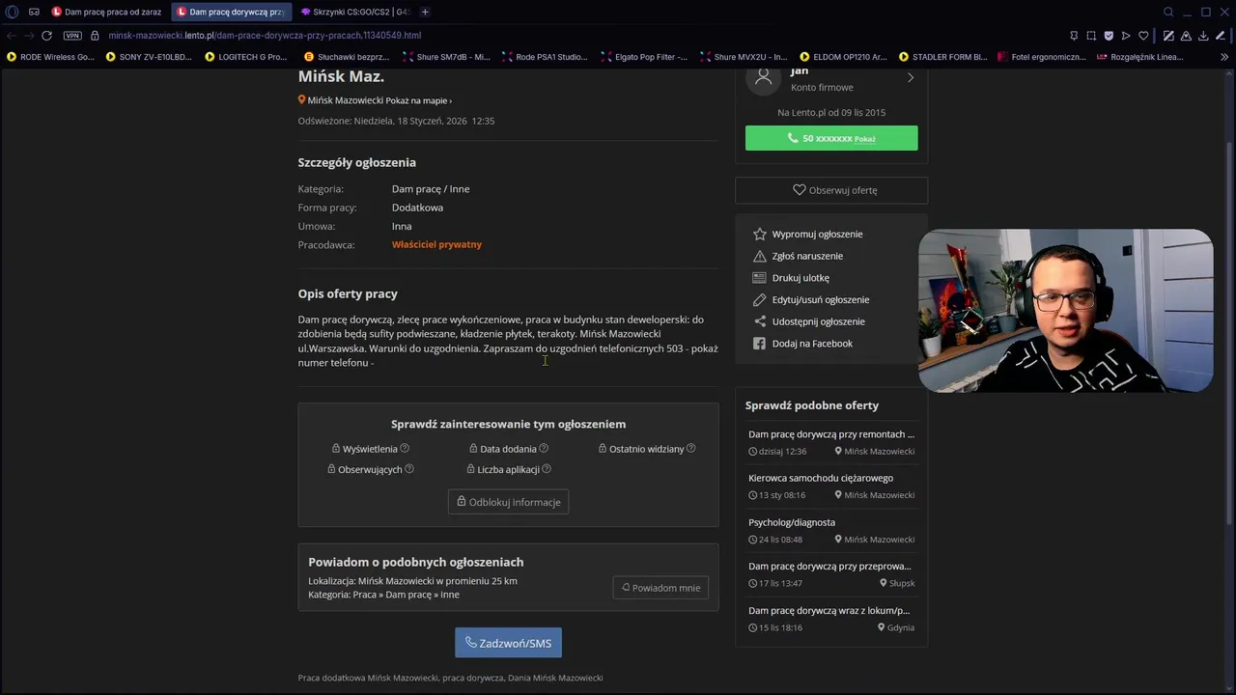The image size is (1236, 695).
Task: Open the tab search magnifier icon
Action: (1168, 12)
